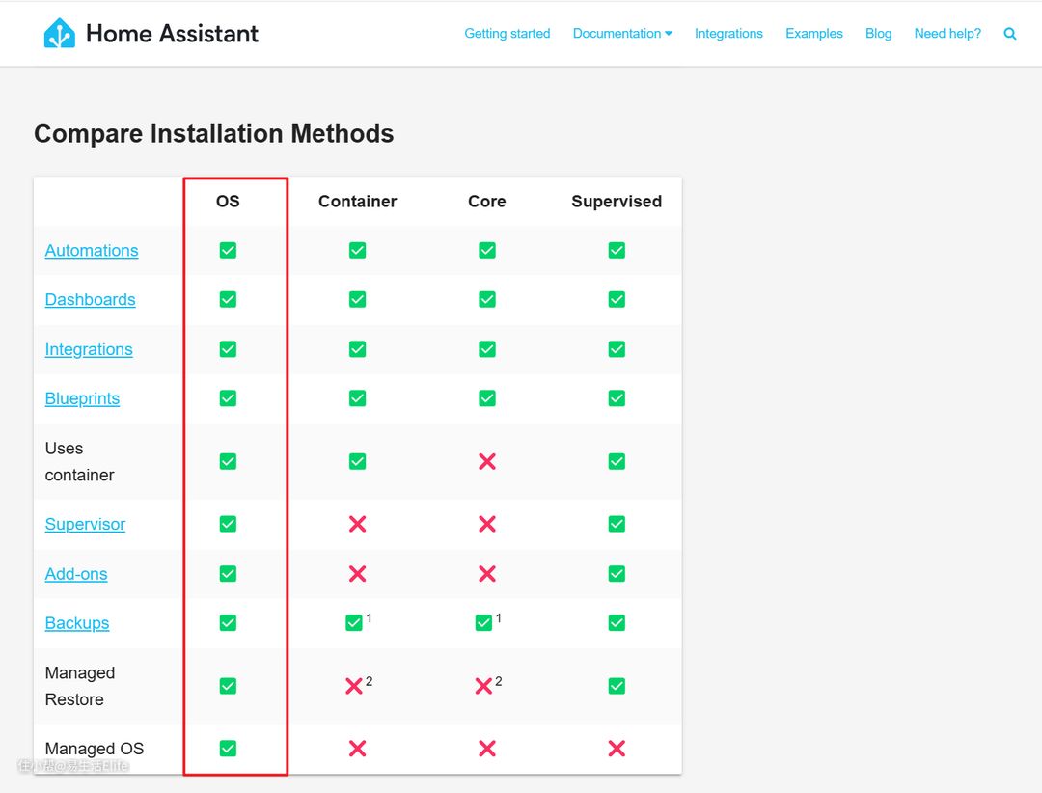1042x793 pixels.
Task: Follow the Blueprints table link
Action: point(82,398)
